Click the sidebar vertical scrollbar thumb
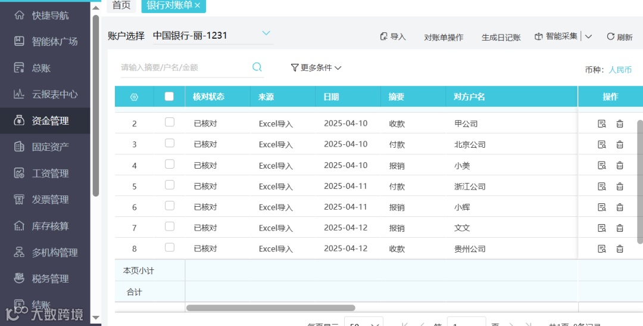 click(x=95, y=106)
